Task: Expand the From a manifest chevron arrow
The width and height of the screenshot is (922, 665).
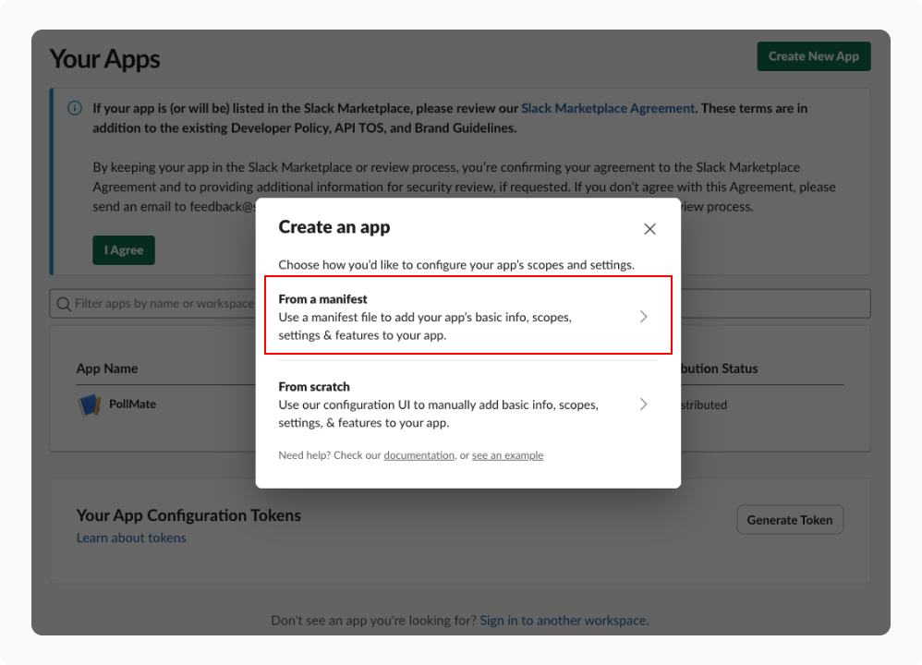Action: [x=643, y=317]
